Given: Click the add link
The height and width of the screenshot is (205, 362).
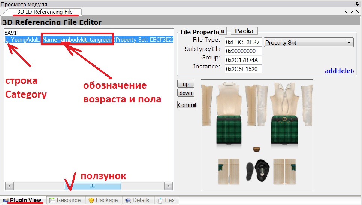Looking at the screenshot, I should point(331,71).
